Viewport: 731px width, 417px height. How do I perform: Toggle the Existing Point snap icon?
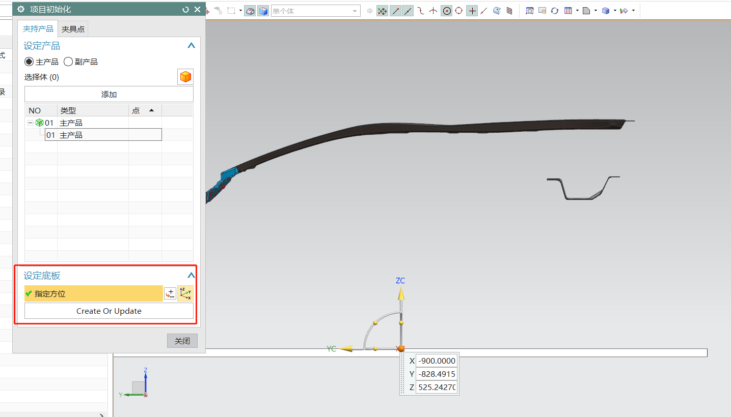click(x=472, y=11)
